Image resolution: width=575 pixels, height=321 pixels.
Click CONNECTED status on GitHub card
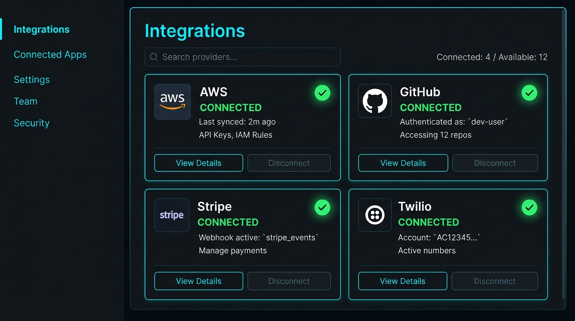tap(431, 108)
